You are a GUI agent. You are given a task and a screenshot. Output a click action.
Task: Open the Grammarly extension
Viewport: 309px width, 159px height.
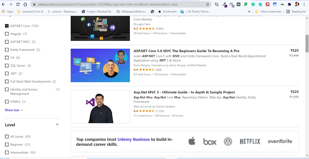(253, 4)
